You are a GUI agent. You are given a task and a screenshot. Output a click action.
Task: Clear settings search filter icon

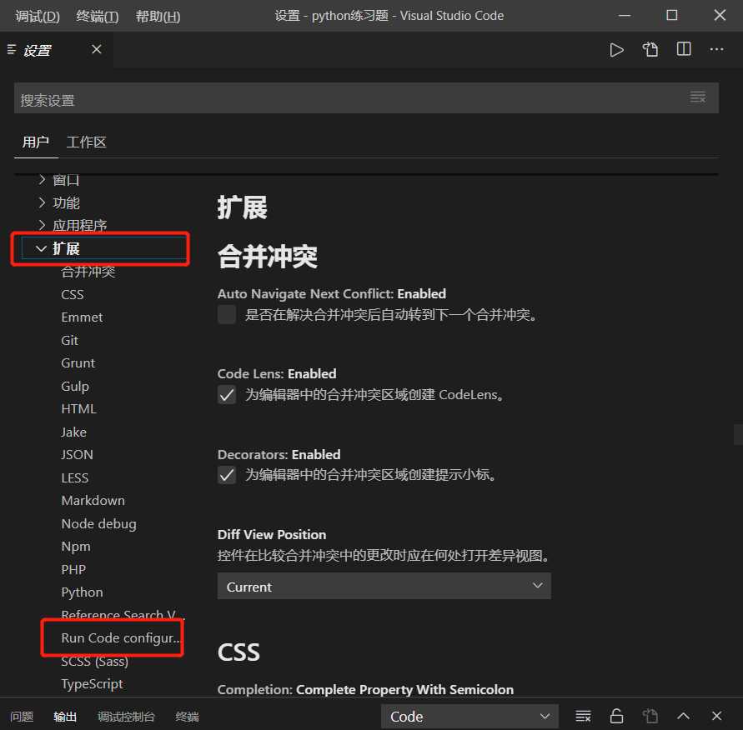coord(697,97)
